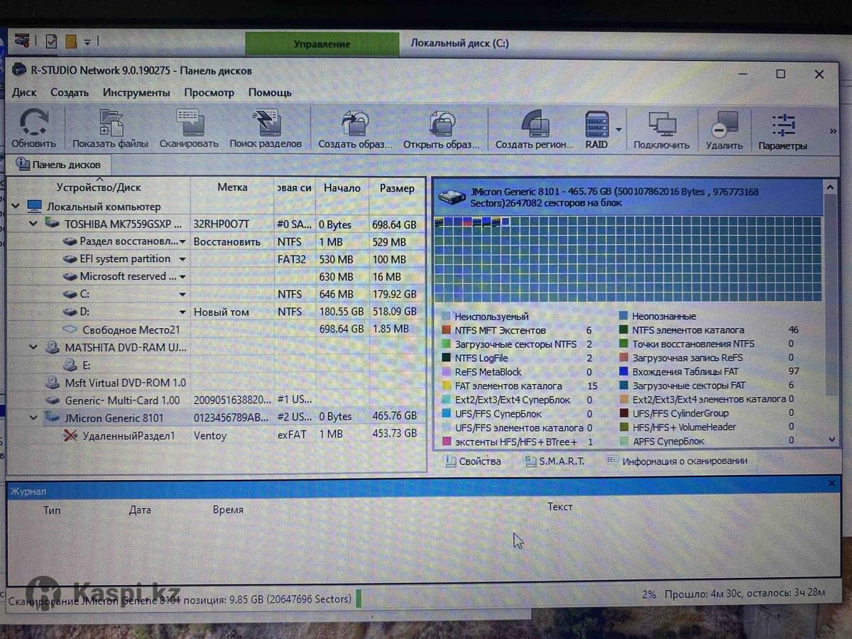Open the RAID dropdown arrow
The width and height of the screenshot is (852, 639).
pyautogui.click(x=618, y=129)
